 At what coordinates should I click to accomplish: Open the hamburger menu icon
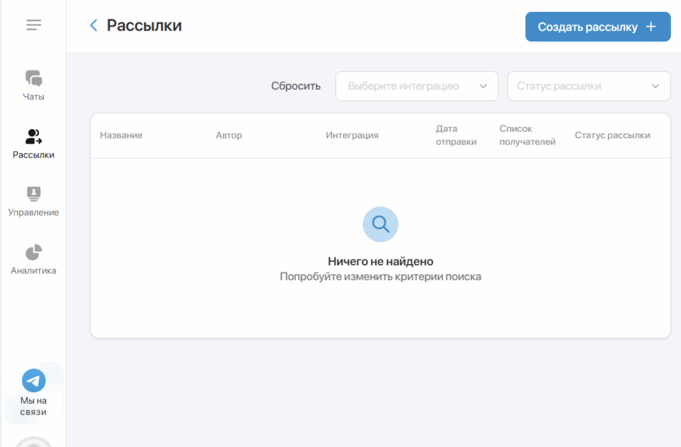(x=33, y=25)
